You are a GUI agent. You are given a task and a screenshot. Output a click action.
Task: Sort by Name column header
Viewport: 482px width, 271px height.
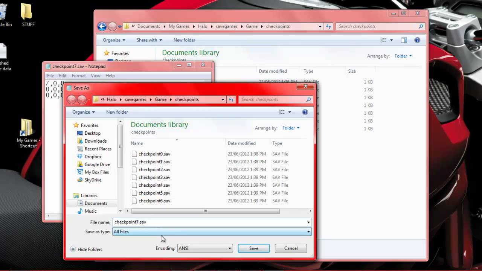pos(137,143)
